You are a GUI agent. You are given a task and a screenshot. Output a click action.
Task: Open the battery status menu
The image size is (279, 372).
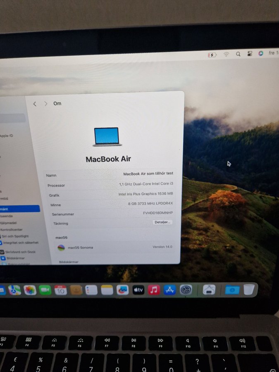212,55
